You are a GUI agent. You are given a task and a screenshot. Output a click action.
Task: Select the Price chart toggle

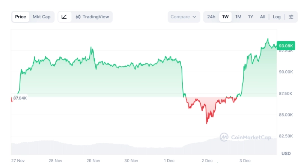click(x=21, y=17)
